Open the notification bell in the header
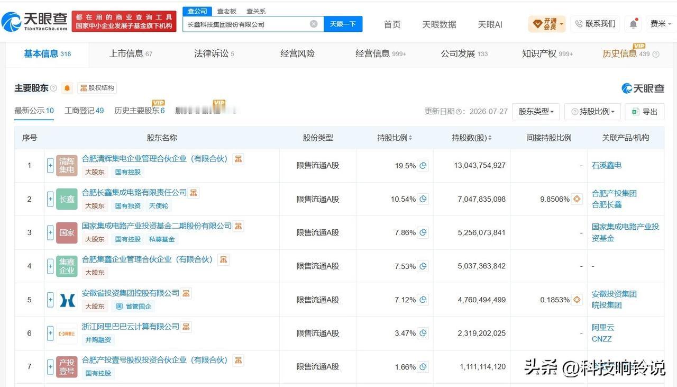This screenshot has height=387, width=677. (x=633, y=24)
